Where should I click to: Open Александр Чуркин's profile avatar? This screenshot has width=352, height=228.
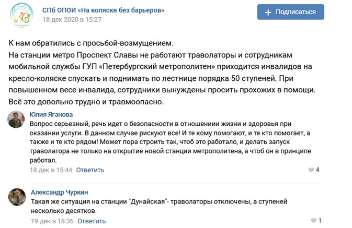point(17,197)
